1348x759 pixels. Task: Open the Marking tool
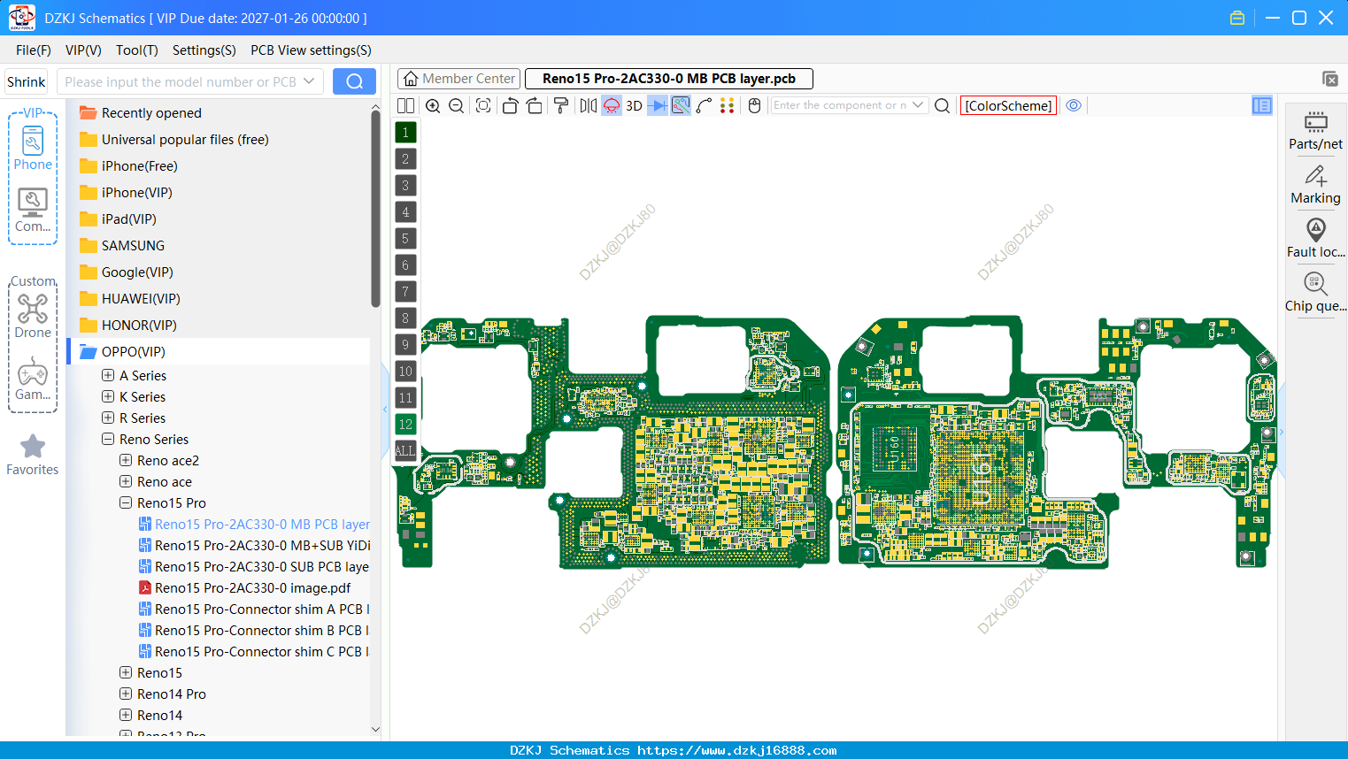(1315, 185)
